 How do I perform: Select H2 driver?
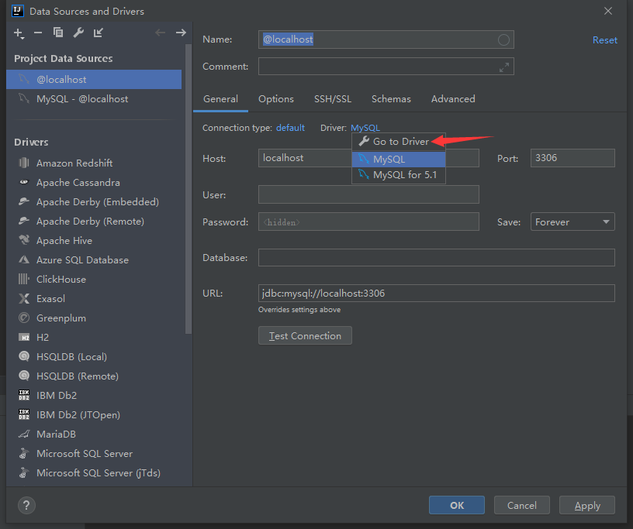click(x=94, y=337)
